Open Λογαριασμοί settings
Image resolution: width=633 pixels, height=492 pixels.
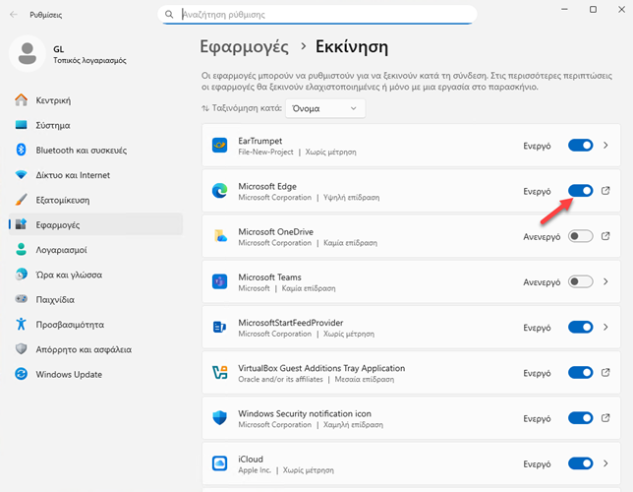click(x=95, y=250)
